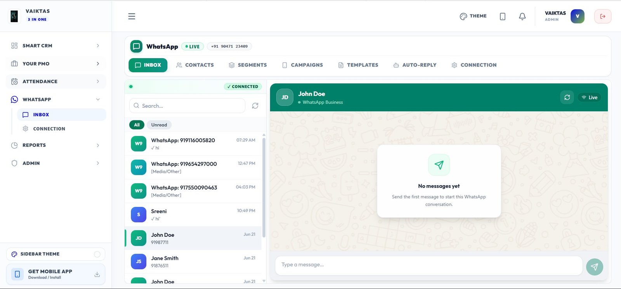Click the mobile device icon in header
This screenshot has width=621, height=289.
(x=503, y=16)
